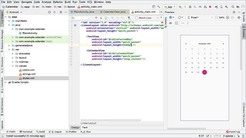Open the orientation dropdown in Preview
Image resolution: width=246 pixels, height=138 pixels.
181,18
